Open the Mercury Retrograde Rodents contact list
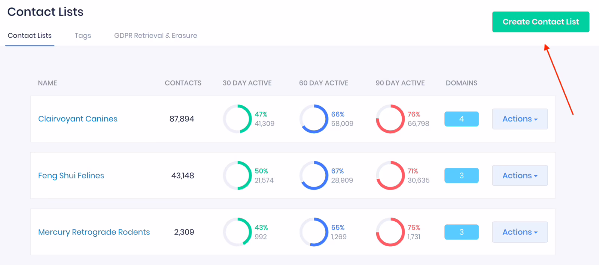 [x=94, y=232]
